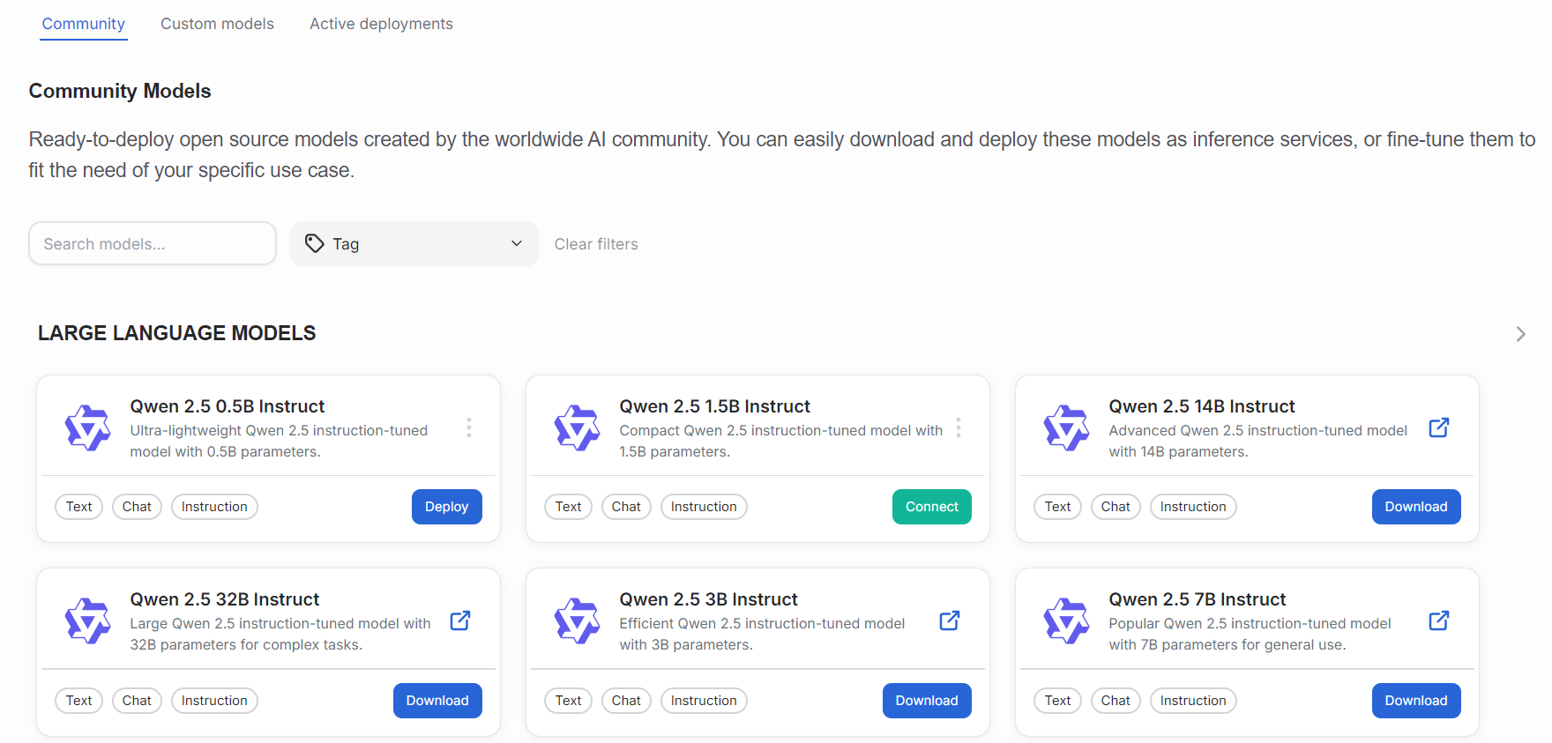Click Instruction tag on Qwen 14B card
Image resolution: width=1552 pixels, height=743 pixels.
pos(1193,507)
